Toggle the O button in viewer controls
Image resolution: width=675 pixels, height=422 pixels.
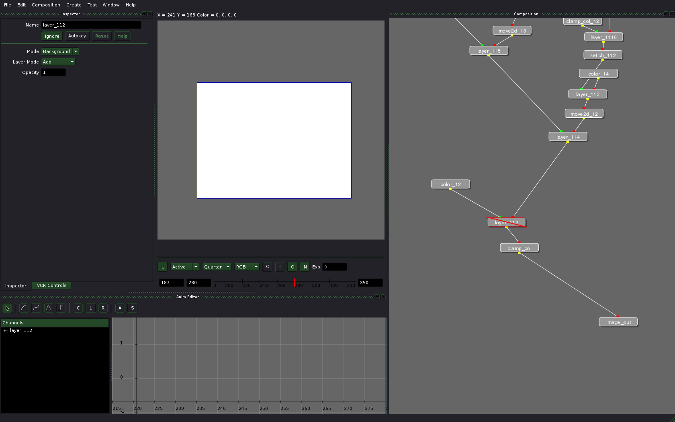click(x=292, y=267)
